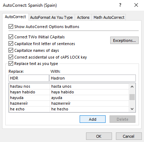This screenshot has height=142, width=144.
Task: Open the Math AutoCorrect tab
Action: pyautogui.click(x=109, y=17)
